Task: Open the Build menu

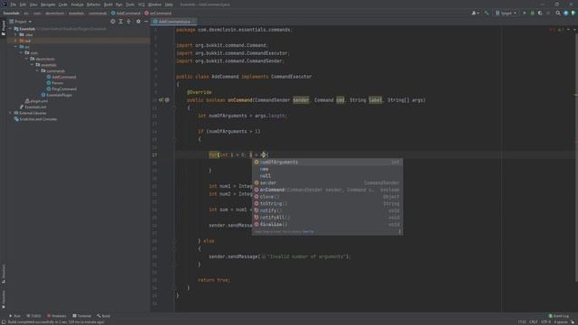Action: click(108, 5)
